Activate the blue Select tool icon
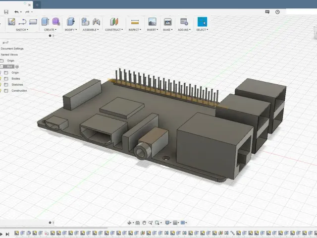The width and height of the screenshot is (317, 238). coord(202,22)
